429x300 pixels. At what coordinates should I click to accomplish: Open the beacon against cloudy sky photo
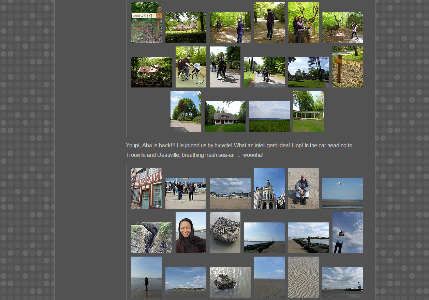click(x=347, y=233)
